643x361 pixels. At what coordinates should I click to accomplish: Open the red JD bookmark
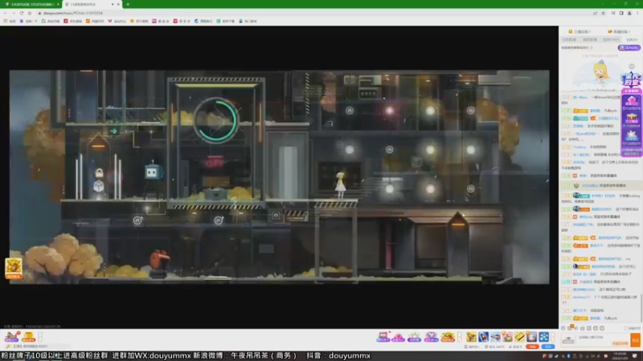click(72, 21)
